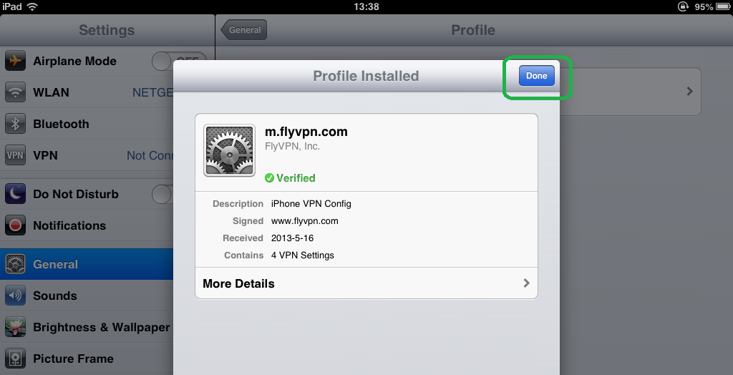Expand More Details chevron
Viewport: 733px width, 375px height.
(x=526, y=283)
